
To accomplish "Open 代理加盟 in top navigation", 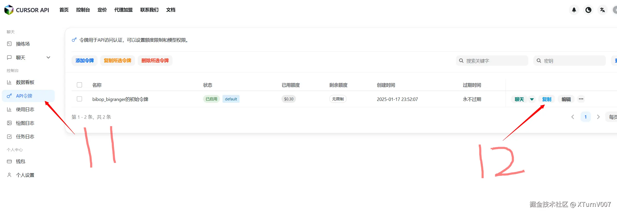I will pos(123,10).
